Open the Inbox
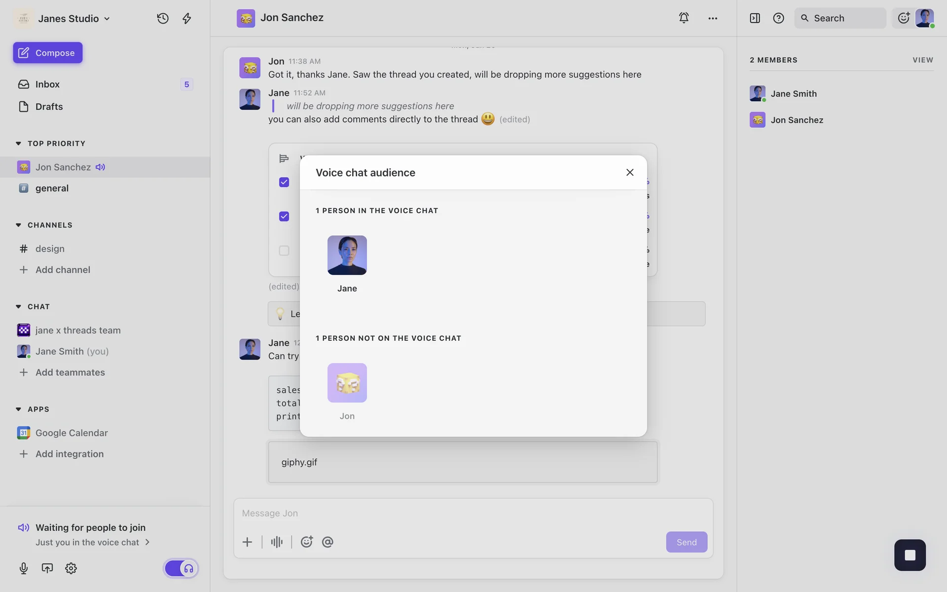This screenshot has width=947, height=592. (47, 84)
